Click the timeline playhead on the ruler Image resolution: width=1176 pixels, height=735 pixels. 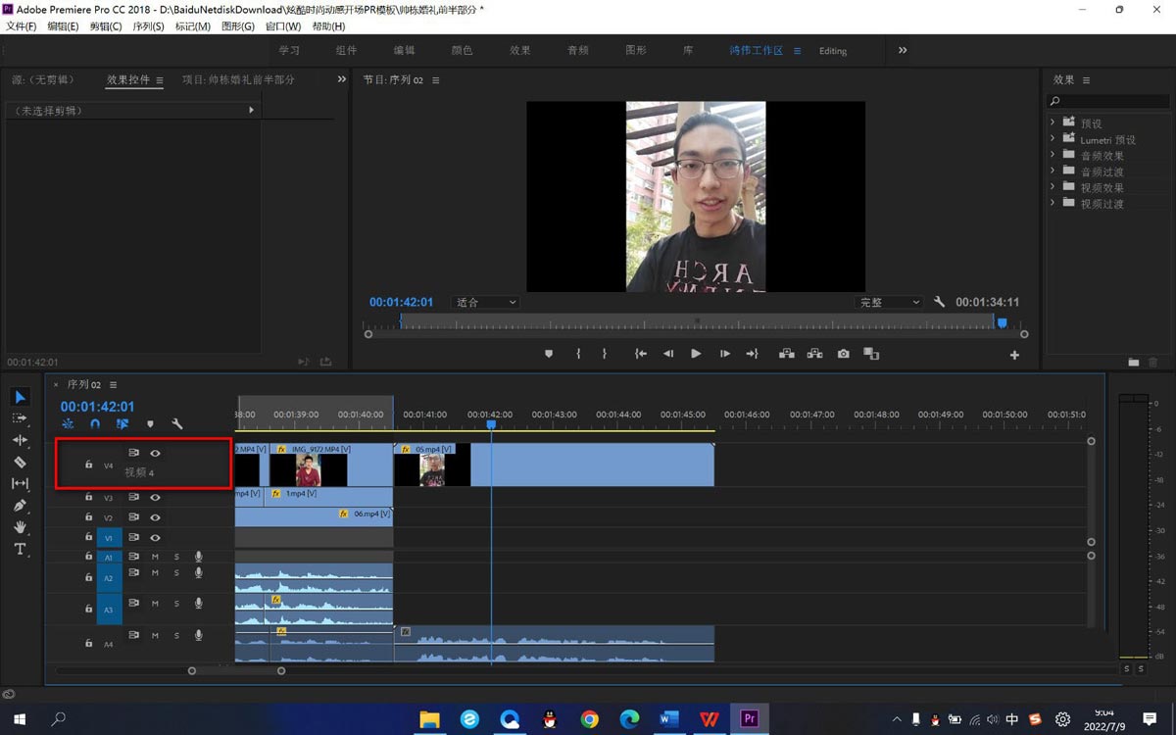click(491, 423)
